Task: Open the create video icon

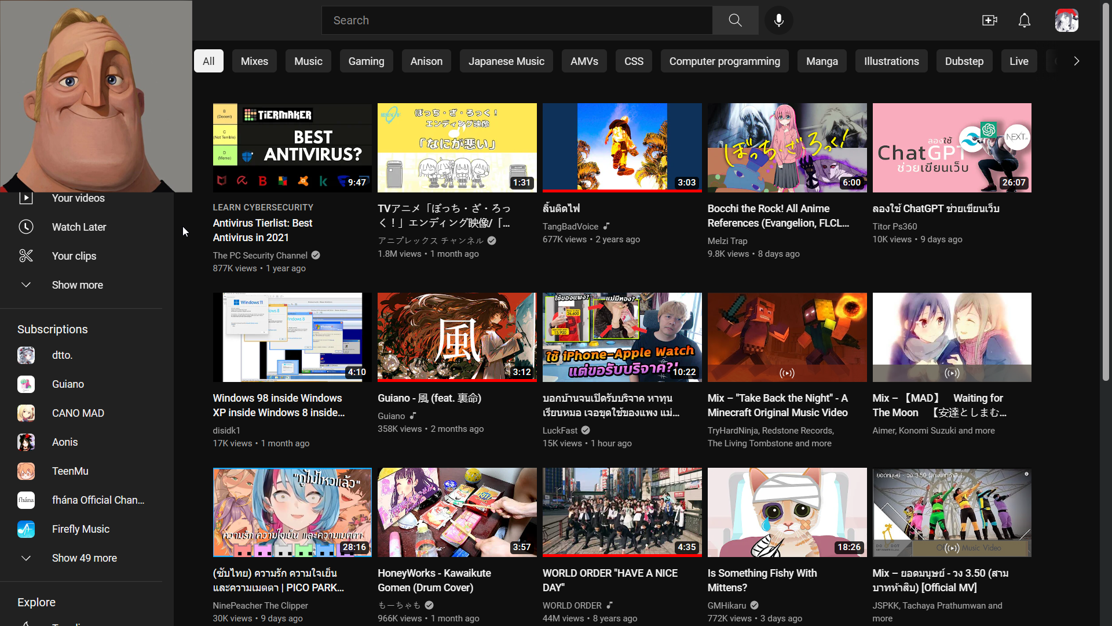Action: coord(989,20)
